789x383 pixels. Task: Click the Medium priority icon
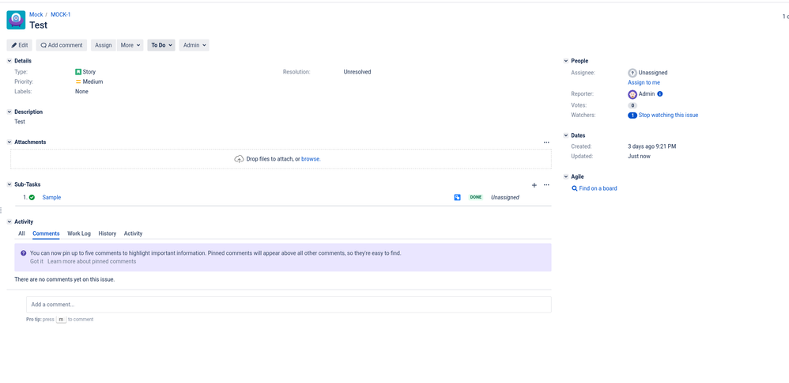pyautogui.click(x=78, y=82)
